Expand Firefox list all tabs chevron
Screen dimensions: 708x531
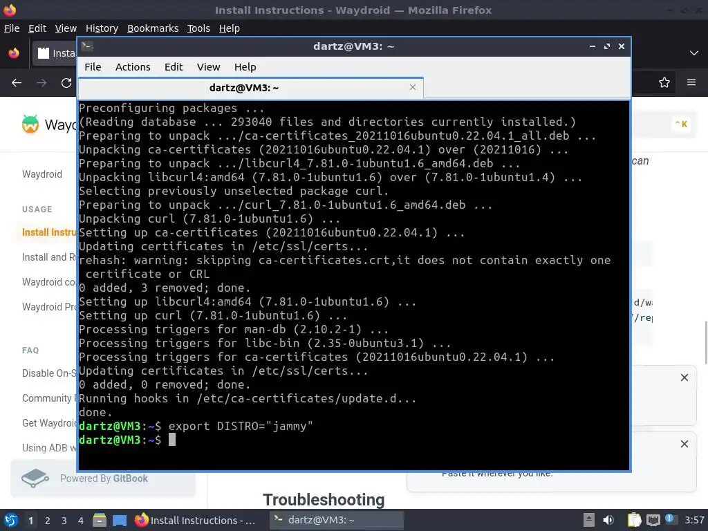[694, 53]
